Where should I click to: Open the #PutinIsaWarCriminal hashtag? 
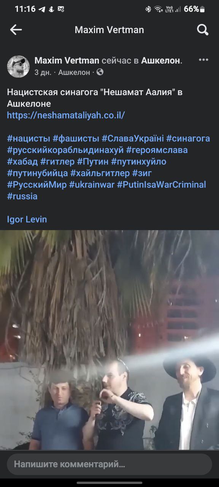[162, 185]
